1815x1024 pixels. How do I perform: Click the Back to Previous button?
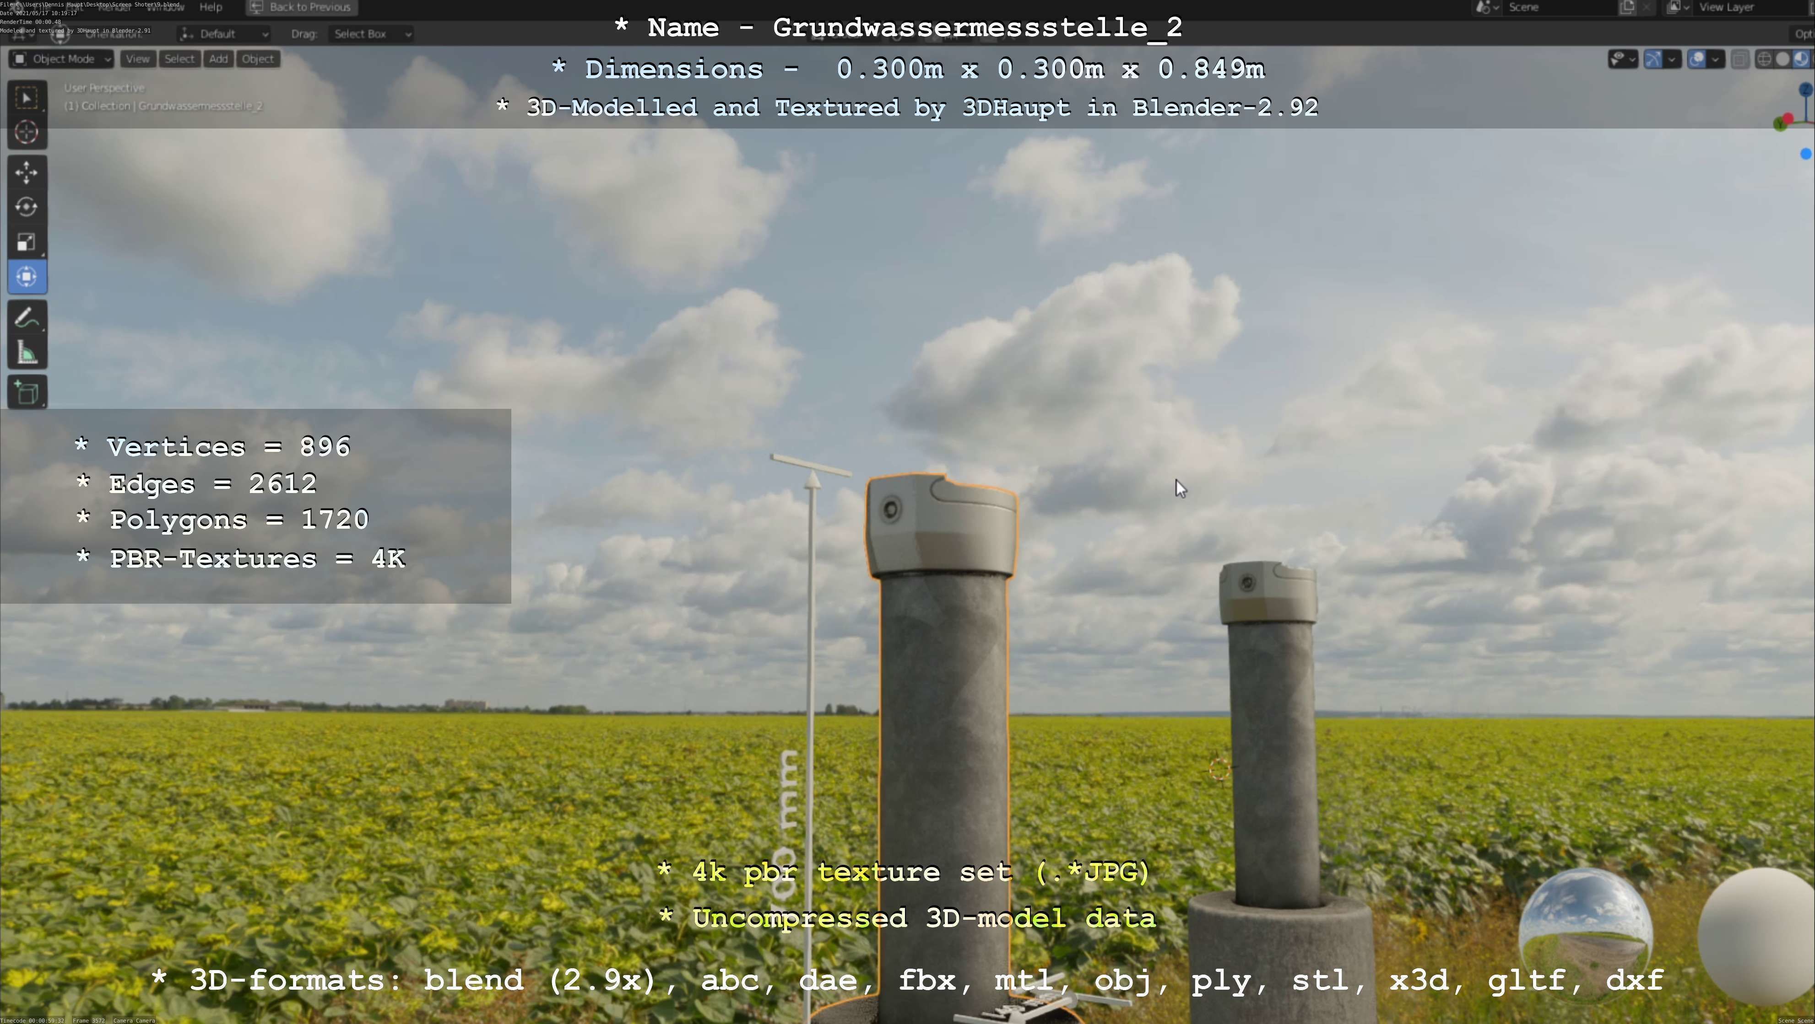(302, 7)
